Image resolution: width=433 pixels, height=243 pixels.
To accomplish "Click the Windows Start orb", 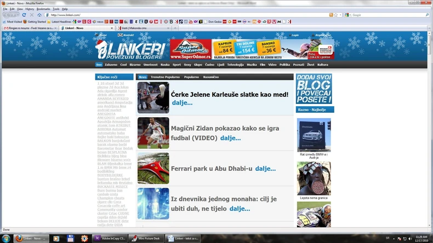I will [x=5, y=238].
